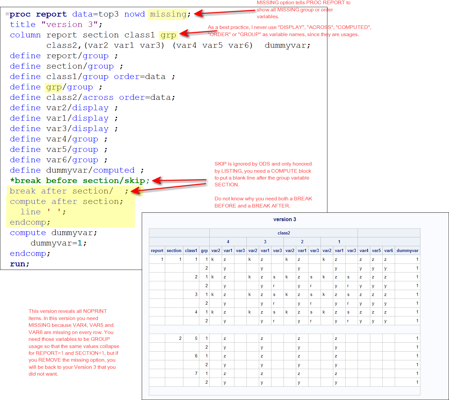Select the commented break before section line
Screen dimensions: 449x400
point(80,181)
